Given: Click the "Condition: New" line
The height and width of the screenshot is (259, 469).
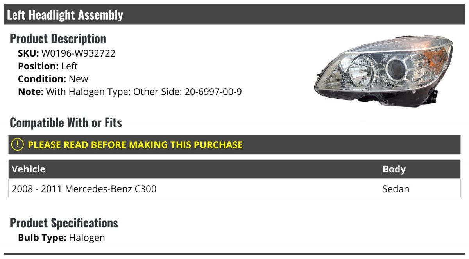Looking at the screenshot, I should click(x=53, y=79).
